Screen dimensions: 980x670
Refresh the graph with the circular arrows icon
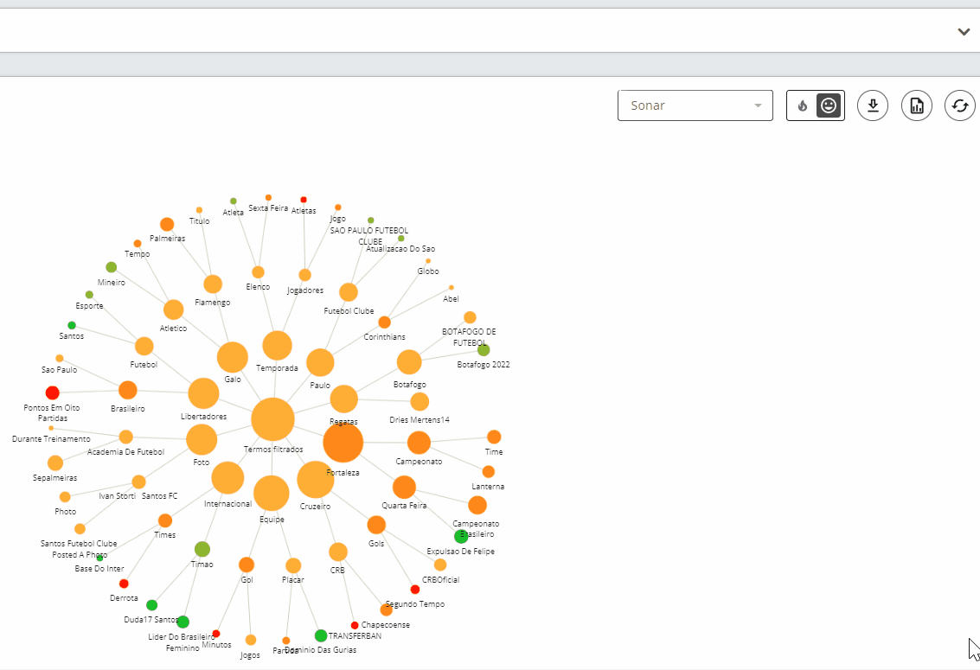click(x=960, y=105)
